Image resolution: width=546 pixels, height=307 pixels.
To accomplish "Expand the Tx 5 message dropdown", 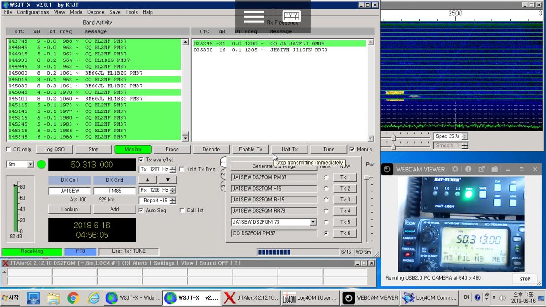I will (313, 222).
